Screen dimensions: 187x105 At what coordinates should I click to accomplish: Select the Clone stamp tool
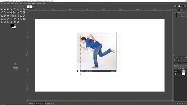tap(1, 22)
